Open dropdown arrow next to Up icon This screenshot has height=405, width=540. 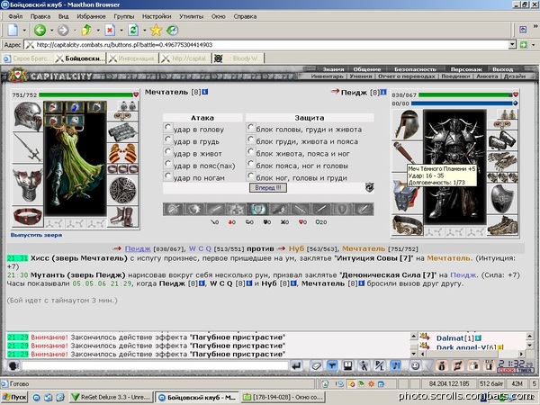(x=98, y=31)
